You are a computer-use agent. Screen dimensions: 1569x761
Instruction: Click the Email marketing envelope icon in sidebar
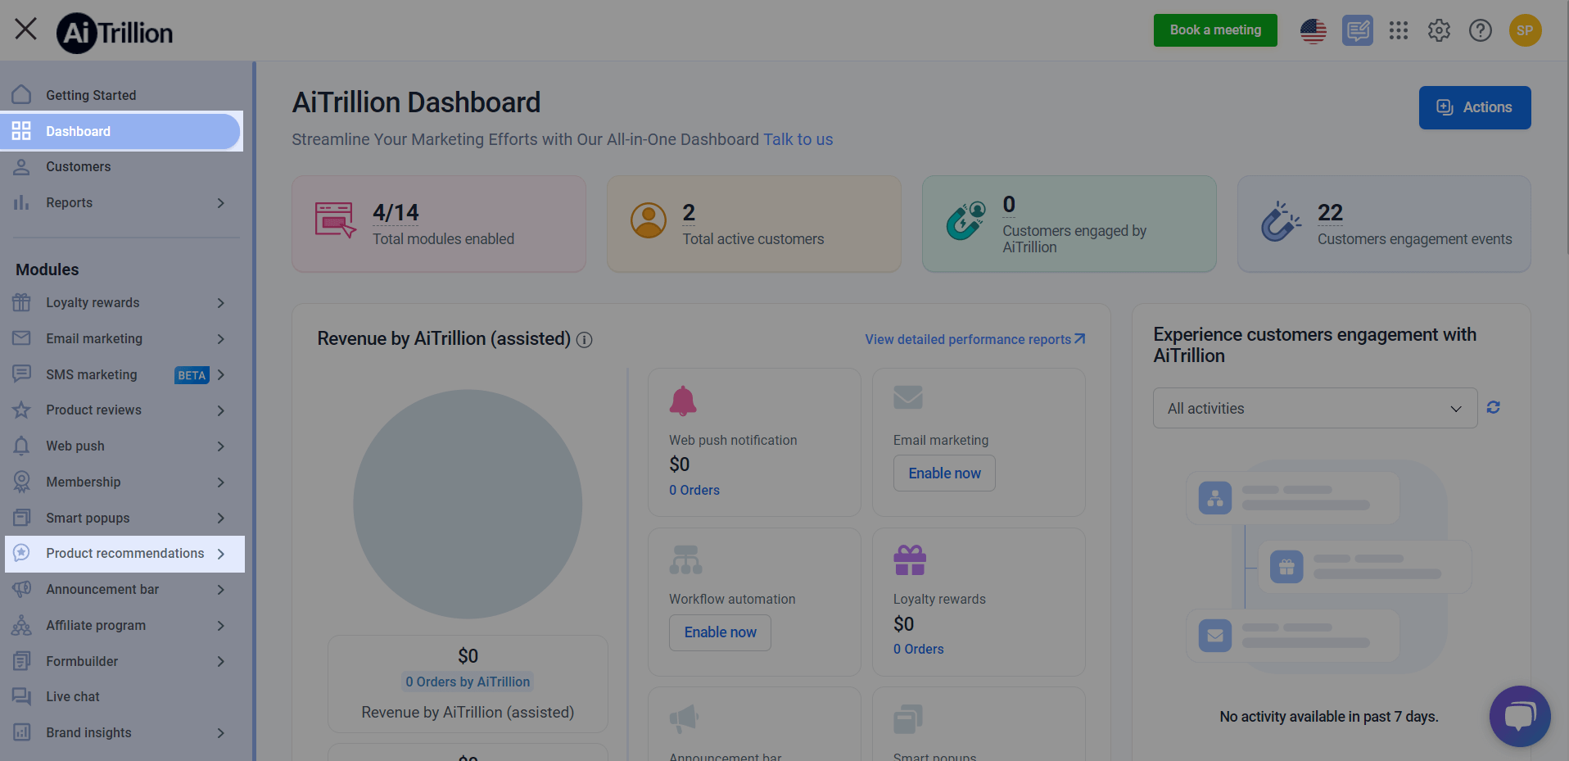22,338
